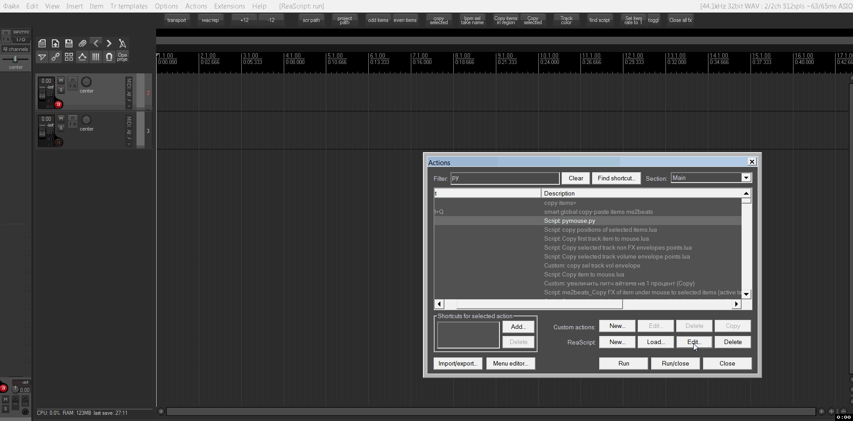Screen dimensions: 853x421
Task: Click the Filter text field in Actions
Action: pos(505,178)
